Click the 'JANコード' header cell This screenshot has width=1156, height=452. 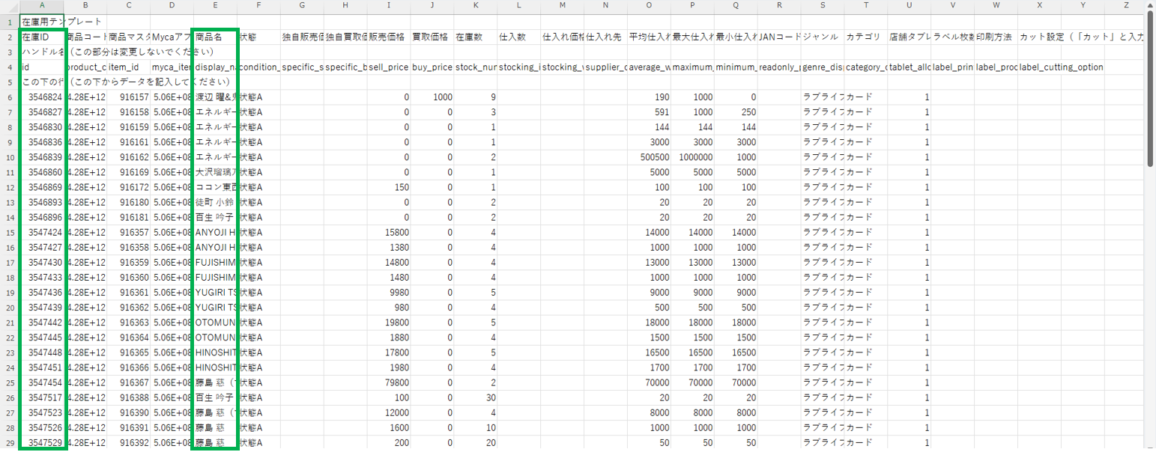click(779, 37)
